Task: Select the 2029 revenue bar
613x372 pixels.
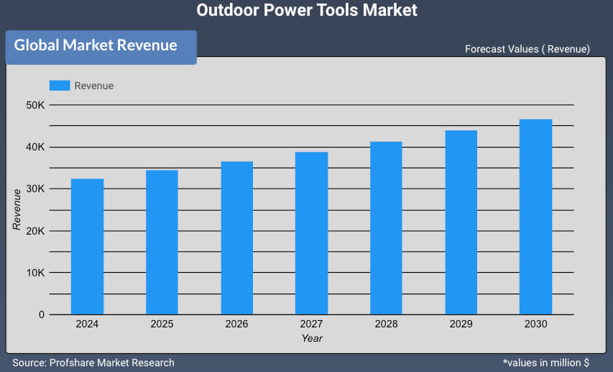Action: [461, 222]
